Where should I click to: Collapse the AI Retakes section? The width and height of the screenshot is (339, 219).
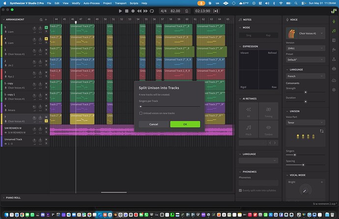click(240, 98)
